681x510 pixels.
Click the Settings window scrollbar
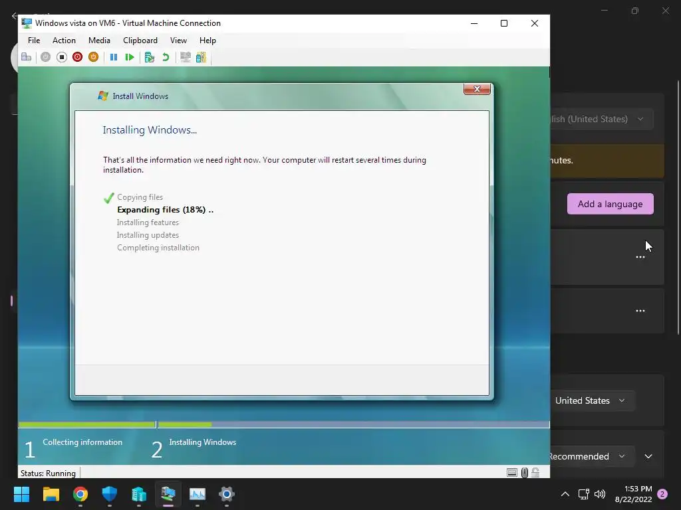point(678,207)
